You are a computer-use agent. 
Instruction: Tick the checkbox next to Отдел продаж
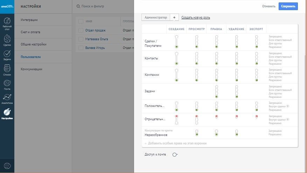[x=81, y=30]
